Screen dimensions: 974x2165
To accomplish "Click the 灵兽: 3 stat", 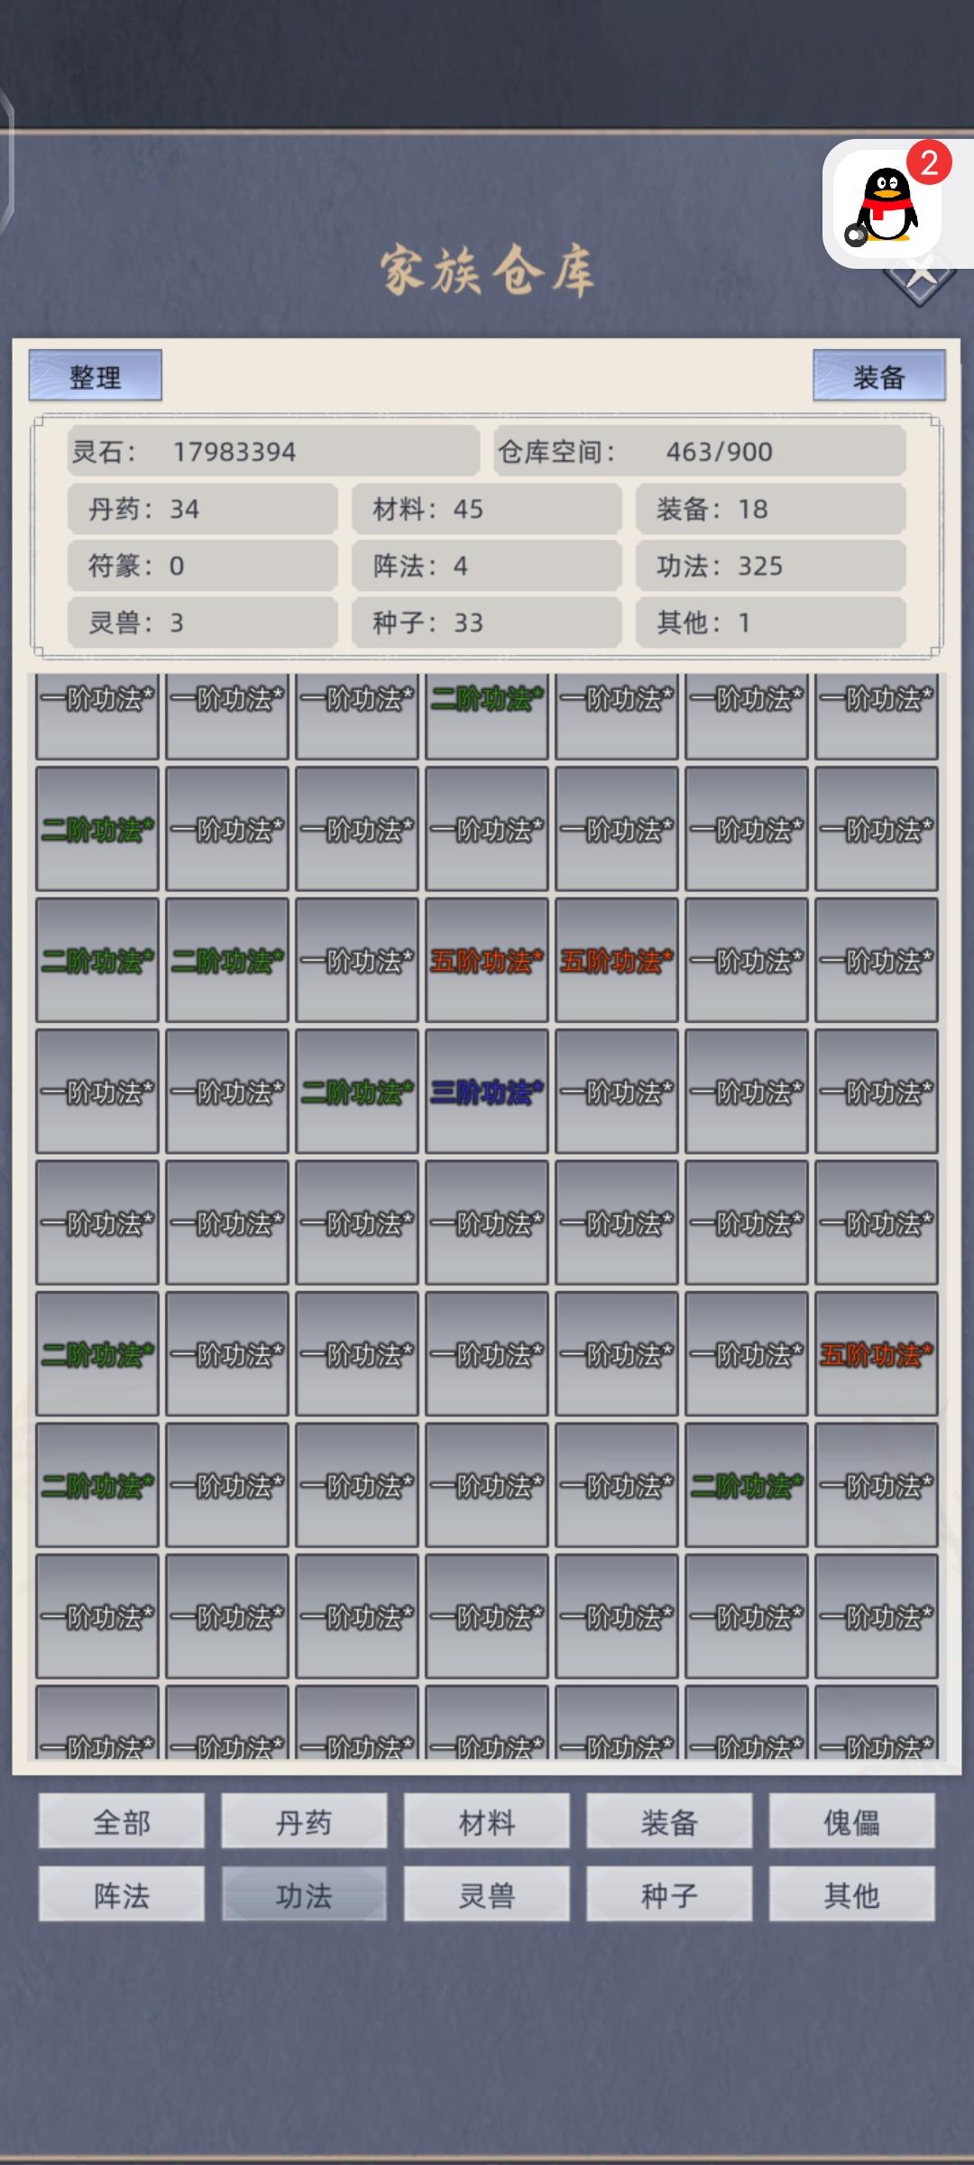I will click(203, 622).
